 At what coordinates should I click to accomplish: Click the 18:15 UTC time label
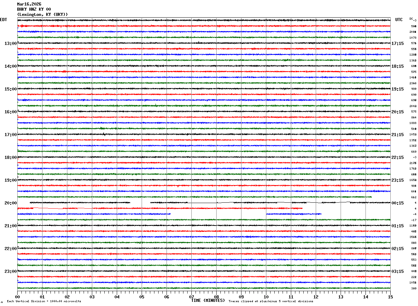[398, 66]
